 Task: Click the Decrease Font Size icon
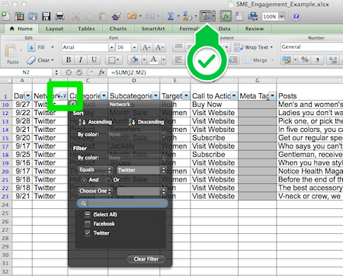[x=160, y=47]
